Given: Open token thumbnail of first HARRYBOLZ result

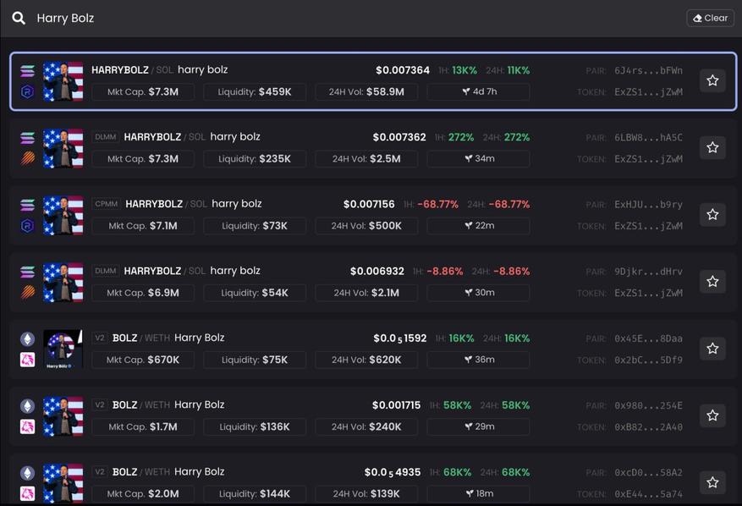Looking at the screenshot, I should 63,81.
